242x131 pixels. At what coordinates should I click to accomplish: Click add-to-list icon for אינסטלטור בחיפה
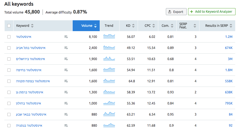66,70
